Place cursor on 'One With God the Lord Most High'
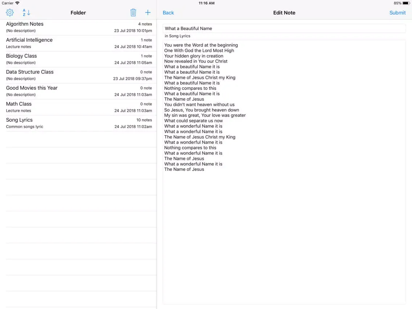The height and width of the screenshot is (309, 412). (199, 50)
